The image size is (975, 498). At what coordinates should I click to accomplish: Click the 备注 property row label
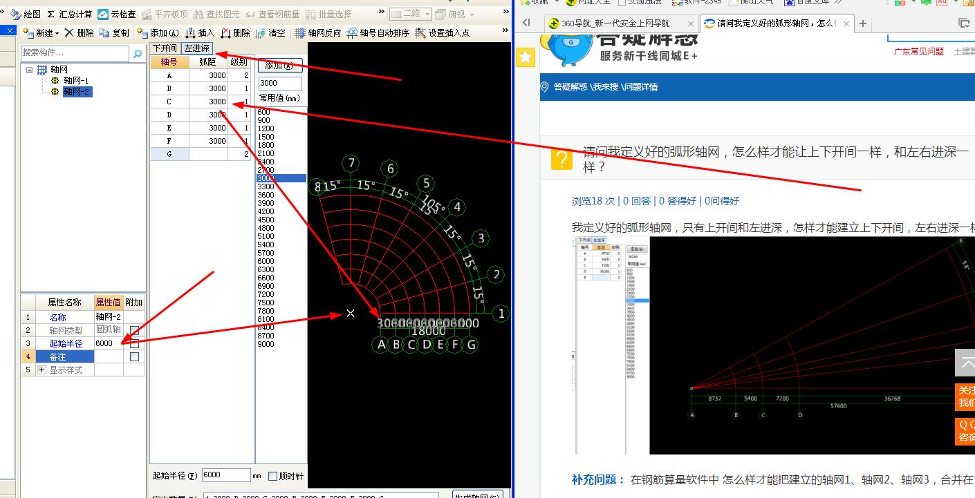click(x=64, y=356)
